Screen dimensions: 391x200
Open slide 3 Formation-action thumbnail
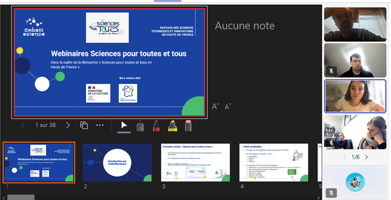click(x=195, y=162)
